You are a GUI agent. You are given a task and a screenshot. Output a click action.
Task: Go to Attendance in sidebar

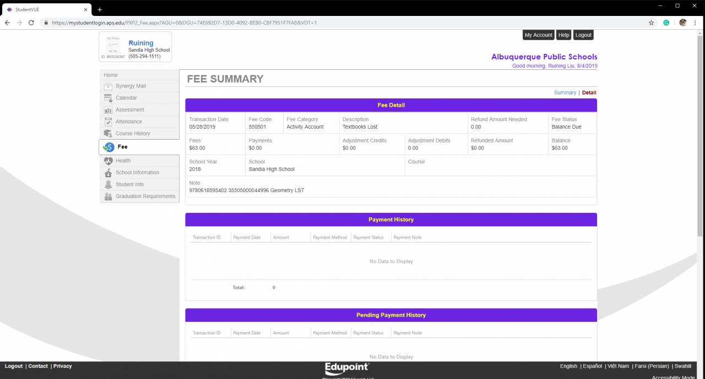pos(129,122)
